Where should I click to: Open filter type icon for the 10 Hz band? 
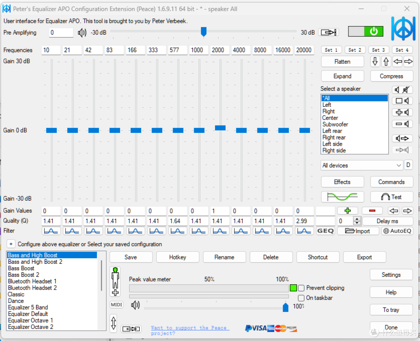click(x=51, y=231)
